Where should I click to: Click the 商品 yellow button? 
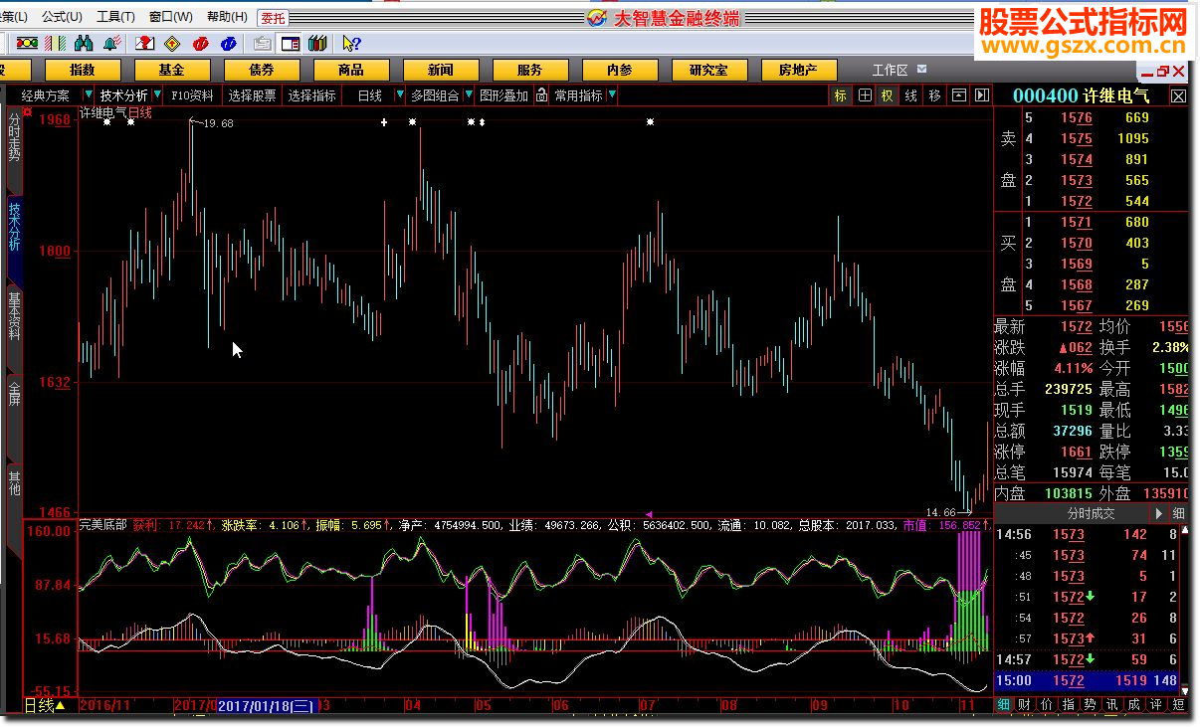351,70
